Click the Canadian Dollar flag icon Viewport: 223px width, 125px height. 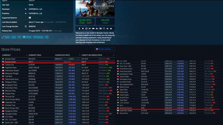[x=3, y=114]
